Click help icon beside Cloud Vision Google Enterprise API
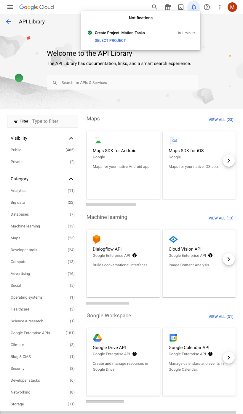 (210, 255)
